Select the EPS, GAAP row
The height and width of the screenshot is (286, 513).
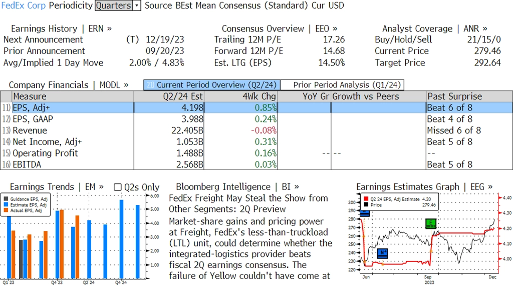(x=256, y=119)
